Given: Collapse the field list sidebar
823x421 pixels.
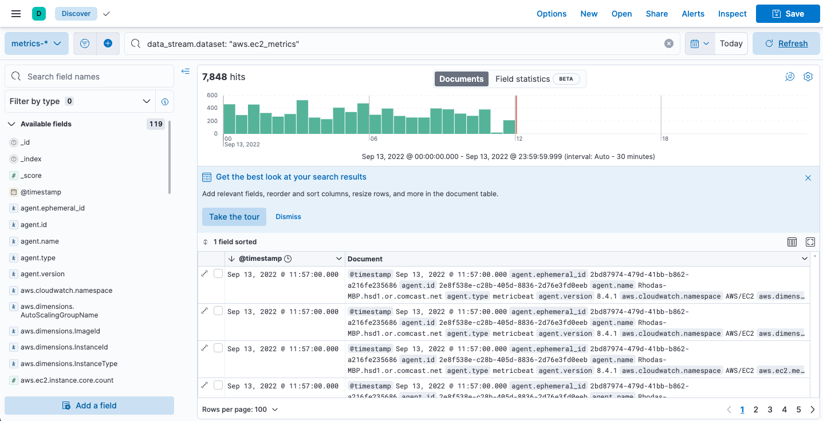Looking at the screenshot, I should (185, 71).
